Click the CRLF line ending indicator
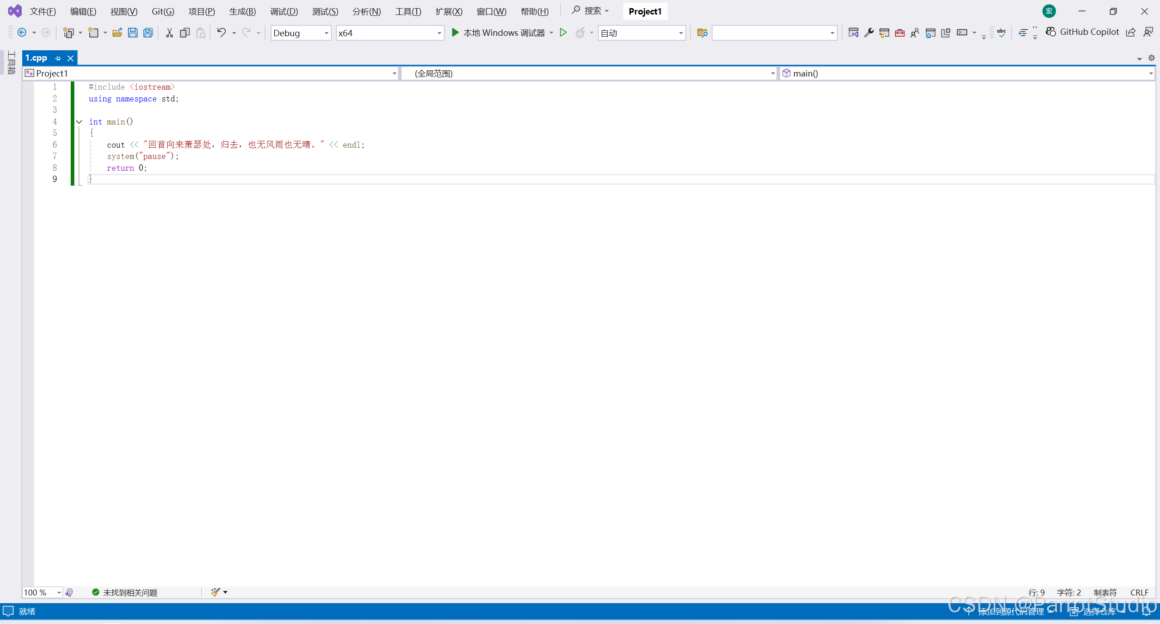Viewport: 1160px width, 624px height. [x=1139, y=592]
